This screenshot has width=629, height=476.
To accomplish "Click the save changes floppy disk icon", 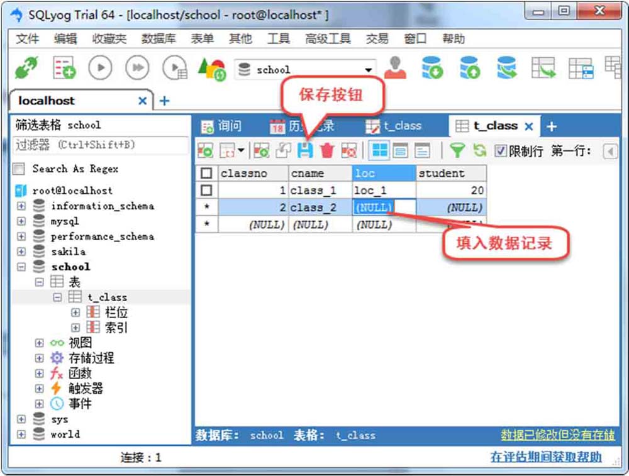I will tap(305, 150).
